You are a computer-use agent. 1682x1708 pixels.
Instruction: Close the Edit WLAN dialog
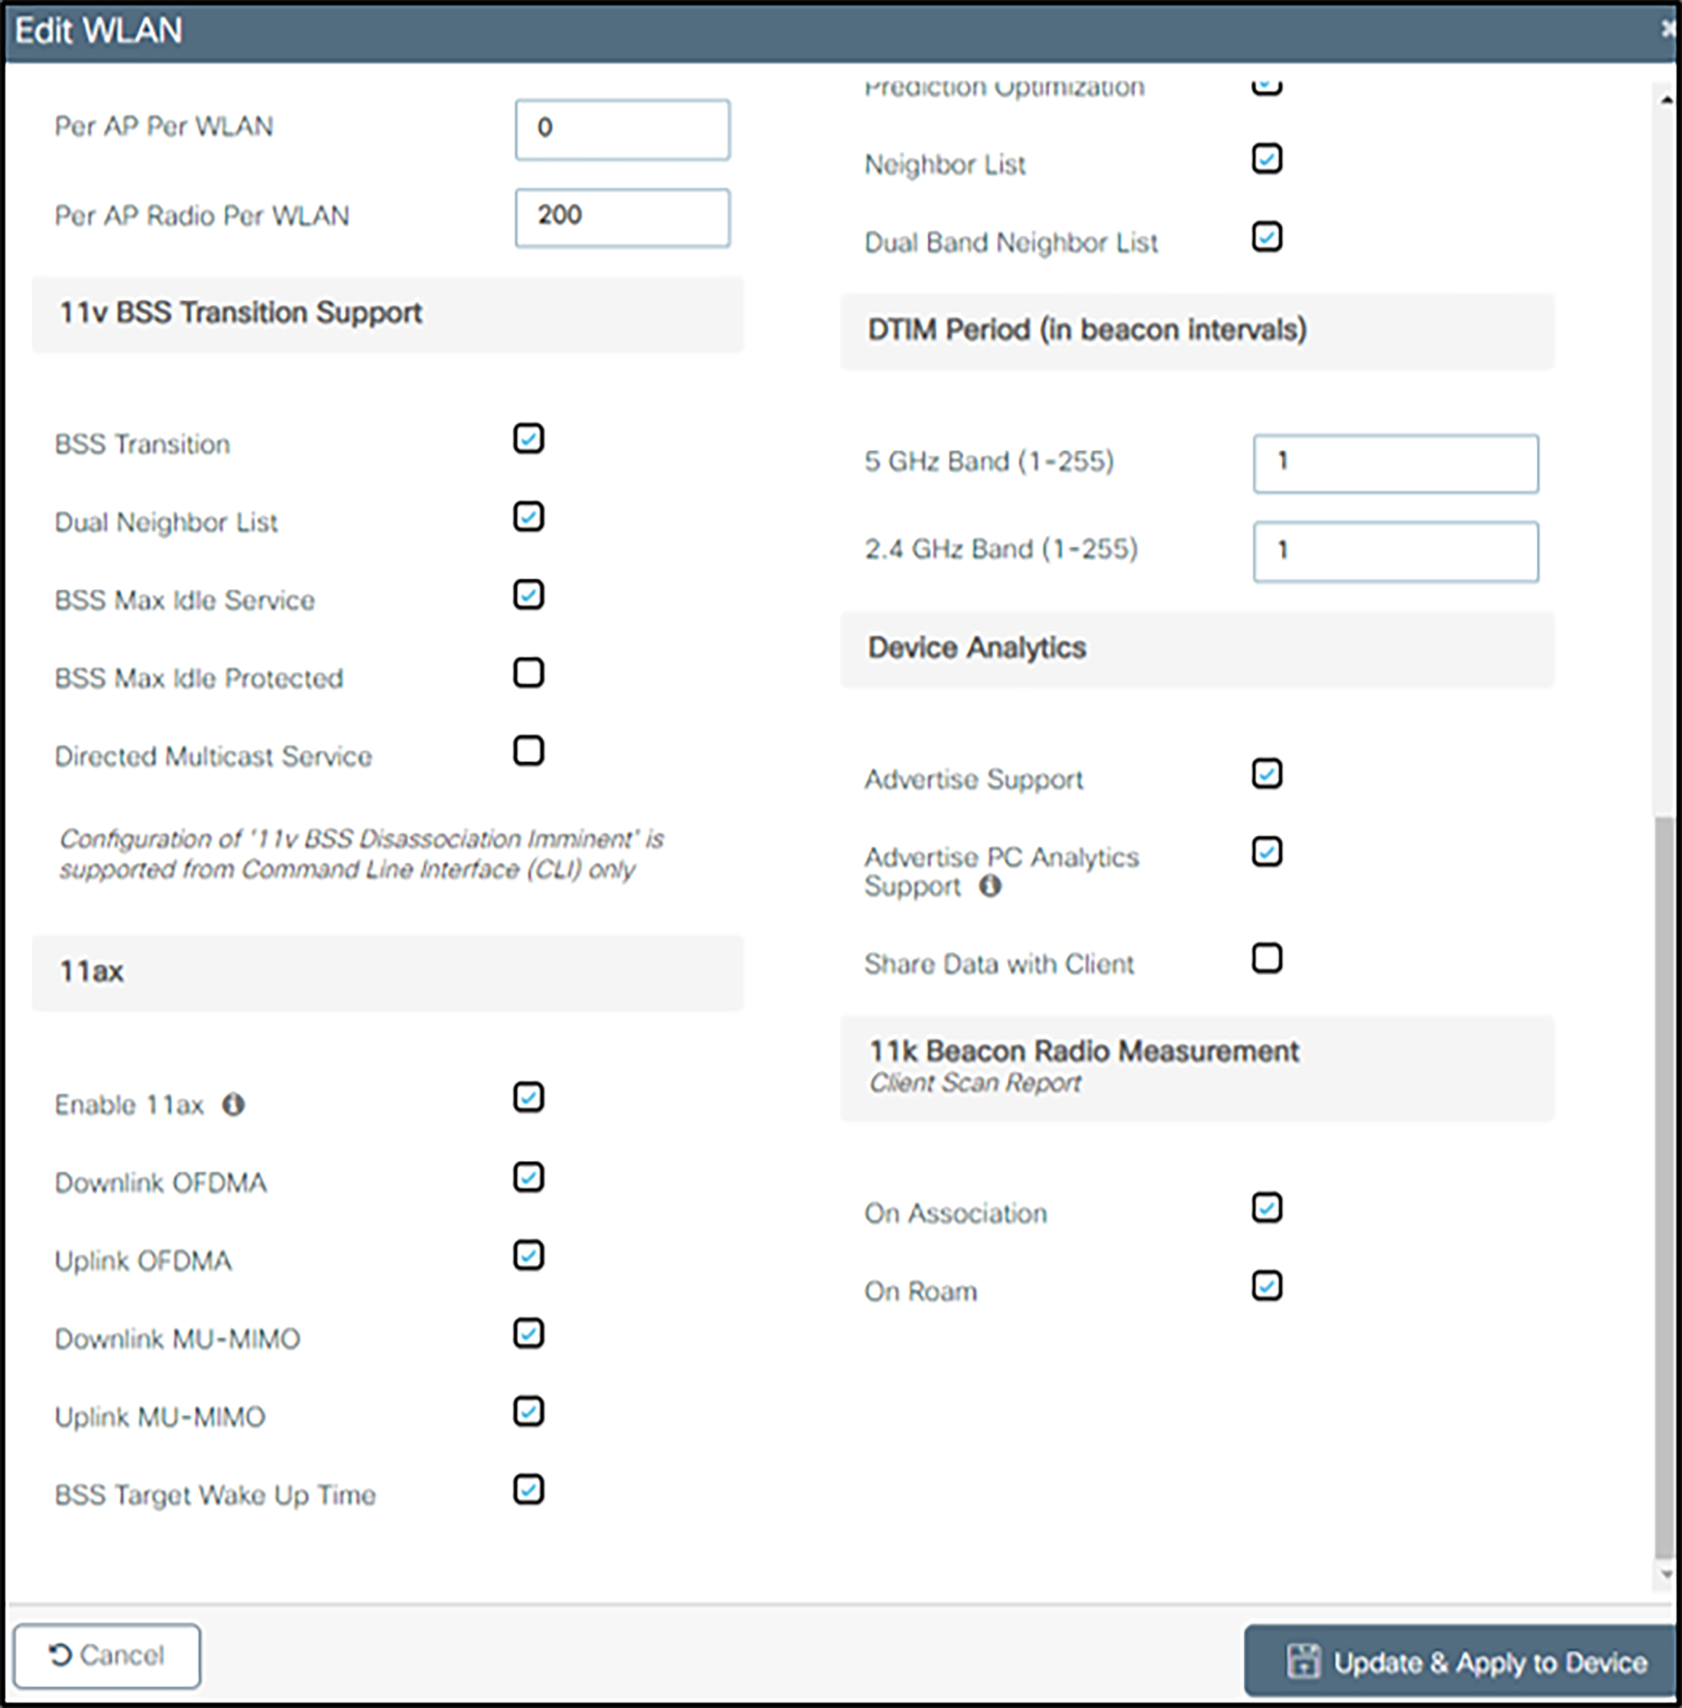1668,30
